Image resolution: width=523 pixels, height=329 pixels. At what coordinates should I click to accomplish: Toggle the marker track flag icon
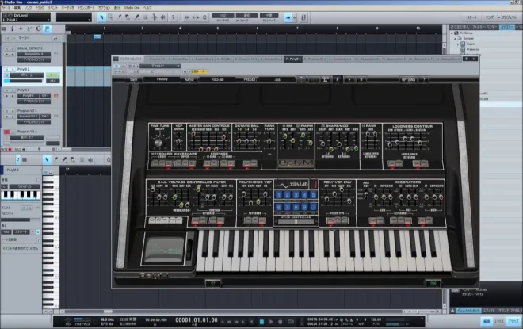tap(47, 29)
